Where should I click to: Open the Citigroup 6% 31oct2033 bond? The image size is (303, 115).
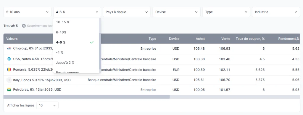click(33, 49)
